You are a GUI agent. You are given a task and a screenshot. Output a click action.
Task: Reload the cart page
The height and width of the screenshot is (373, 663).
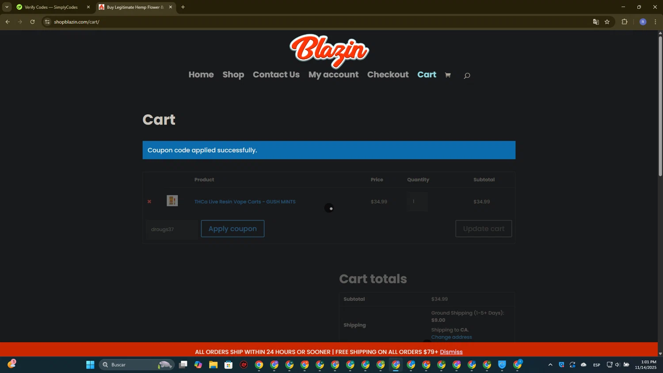(32, 22)
